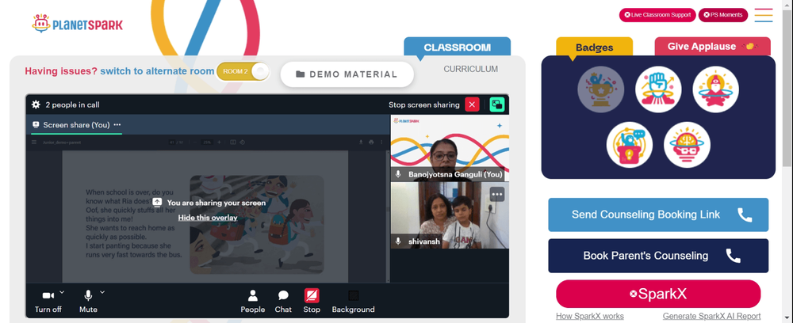Click Book Parent's Counseling

coord(658,256)
